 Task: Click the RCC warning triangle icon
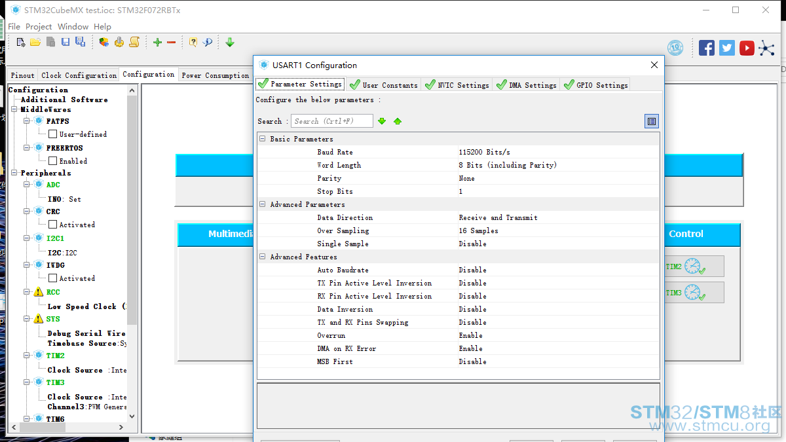(x=39, y=292)
